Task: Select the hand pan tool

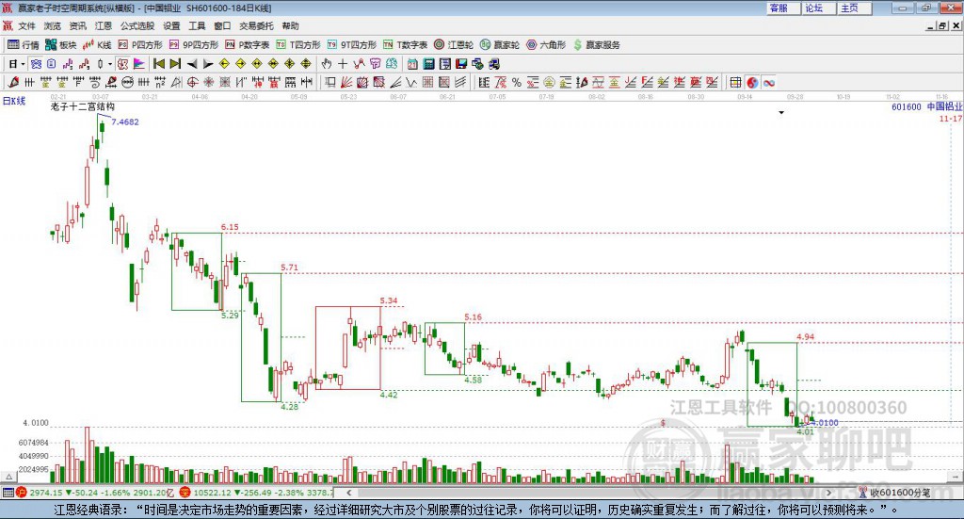Action: coord(327,64)
